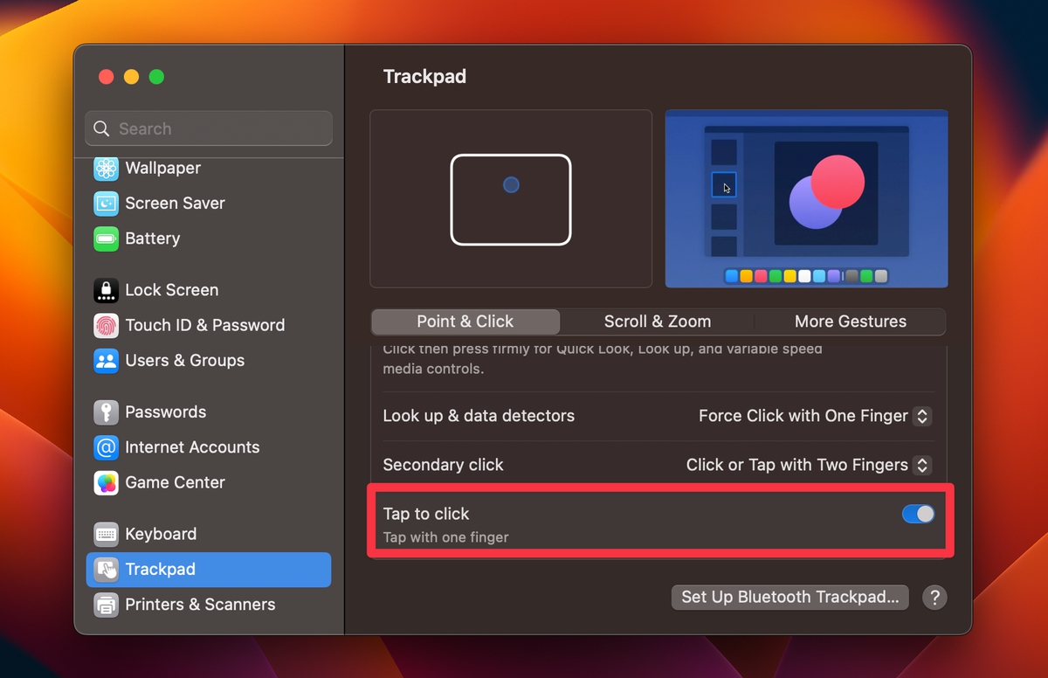This screenshot has width=1048, height=678.
Task: Open Battery settings
Action: (x=151, y=238)
